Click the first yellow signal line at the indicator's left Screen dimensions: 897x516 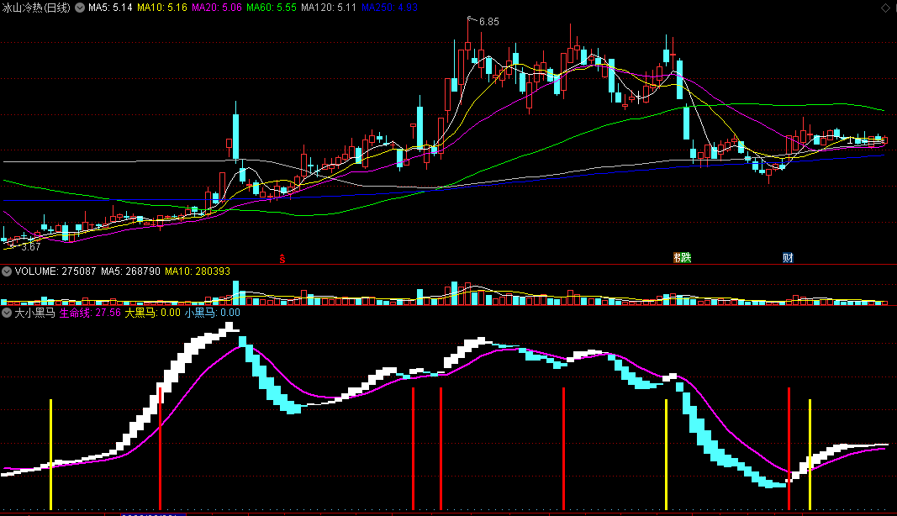(x=51, y=454)
